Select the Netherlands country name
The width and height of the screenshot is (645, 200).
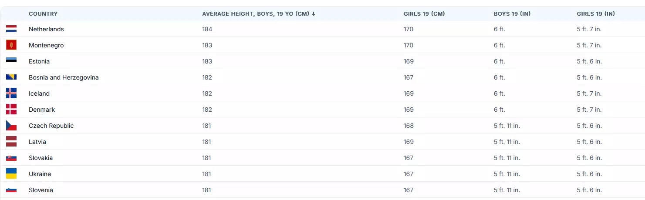pyautogui.click(x=46, y=29)
